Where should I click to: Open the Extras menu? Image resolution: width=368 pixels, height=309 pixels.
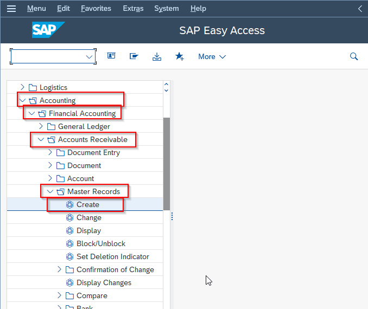(x=133, y=9)
